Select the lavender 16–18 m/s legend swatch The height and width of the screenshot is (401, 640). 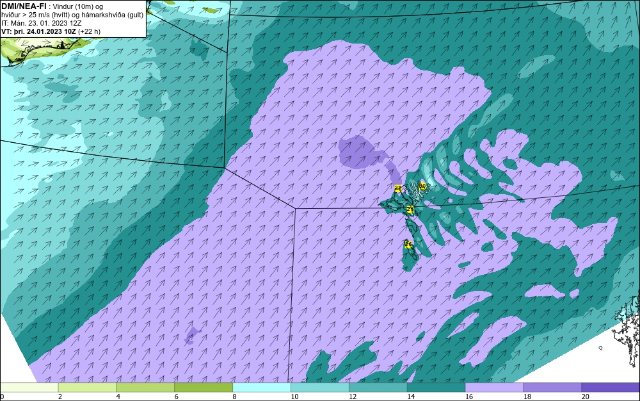(494, 388)
